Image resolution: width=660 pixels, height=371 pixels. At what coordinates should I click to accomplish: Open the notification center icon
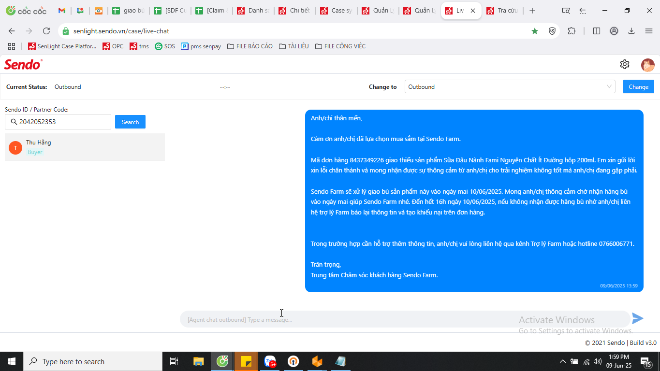645,361
